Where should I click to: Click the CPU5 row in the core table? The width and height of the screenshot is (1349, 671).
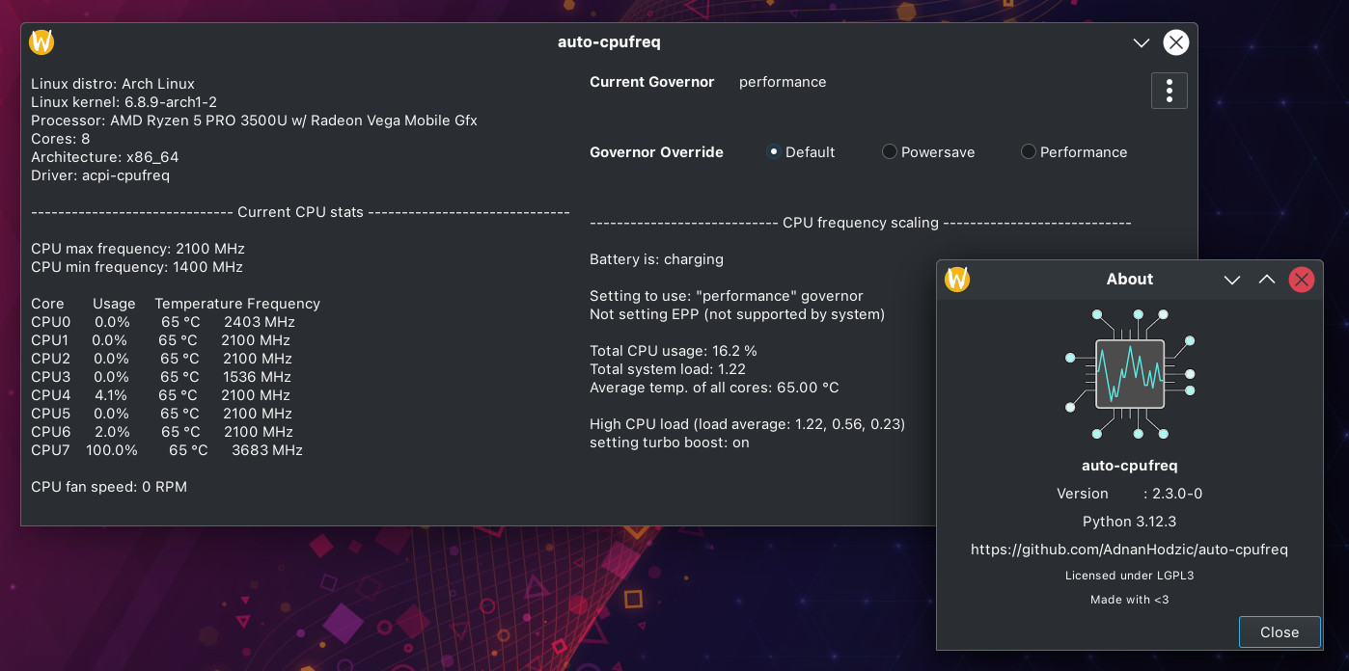161,414
